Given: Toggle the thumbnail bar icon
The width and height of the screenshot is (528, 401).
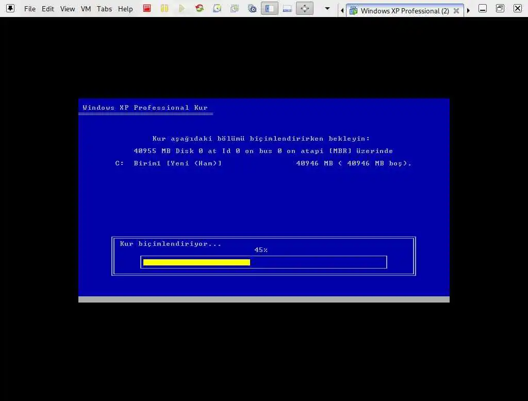Looking at the screenshot, I should click(x=287, y=8).
